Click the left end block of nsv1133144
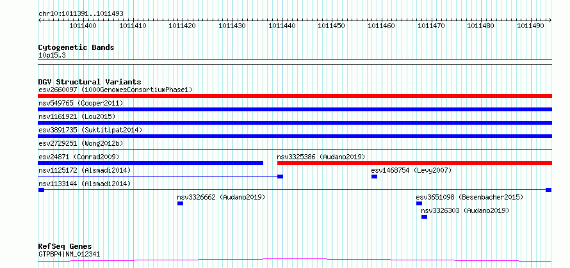Viewport: 570px width, 268px height. click(41, 190)
